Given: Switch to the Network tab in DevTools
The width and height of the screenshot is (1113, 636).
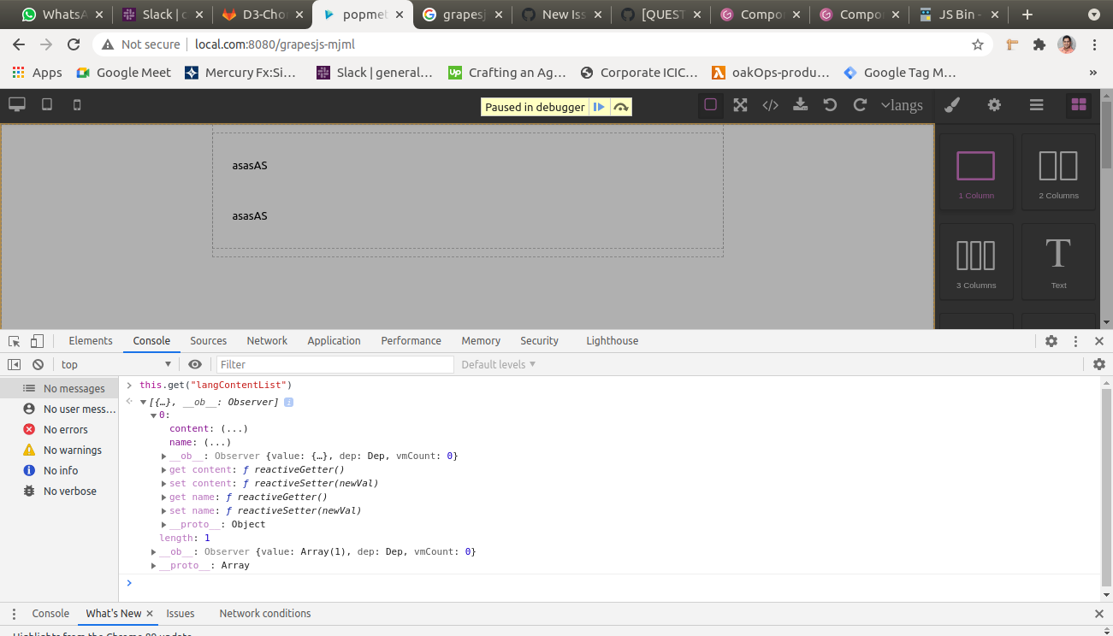Looking at the screenshot, I should [x=266, y=340].
